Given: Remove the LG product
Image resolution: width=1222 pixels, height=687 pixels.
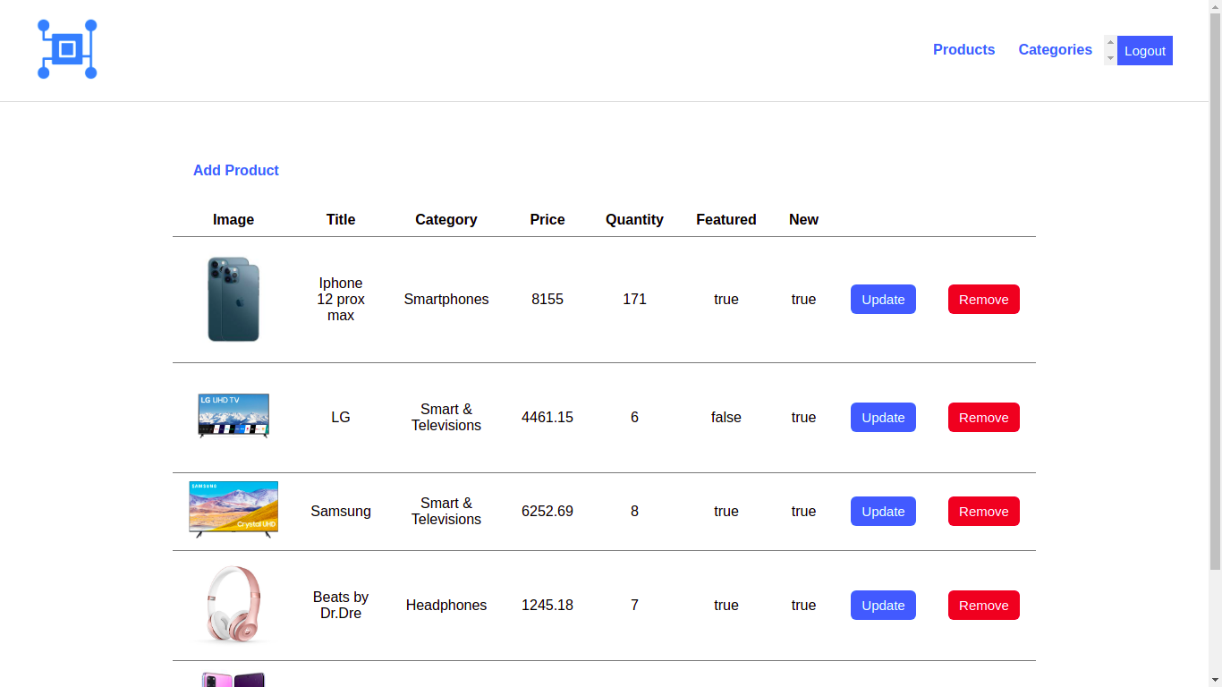Looking at the screenshot, I should (x=984, y=418).
